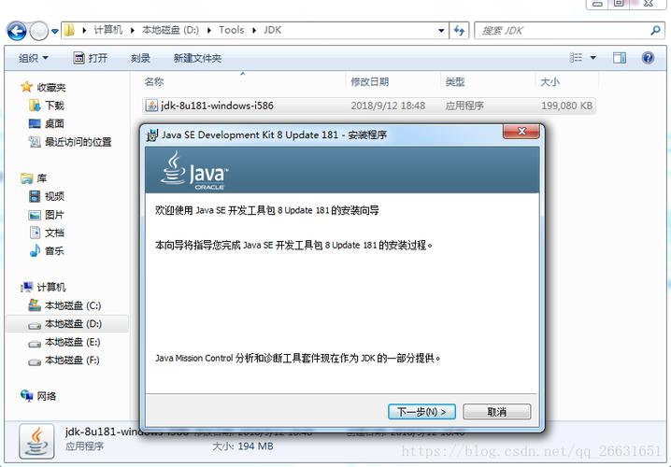Screen dimensions: 671x467
Task: Click the large Java icon in details pane
Action: (x=36, y=442)
